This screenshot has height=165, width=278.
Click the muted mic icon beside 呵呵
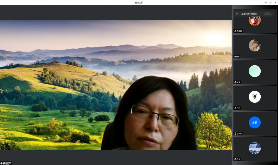[235, 108]
